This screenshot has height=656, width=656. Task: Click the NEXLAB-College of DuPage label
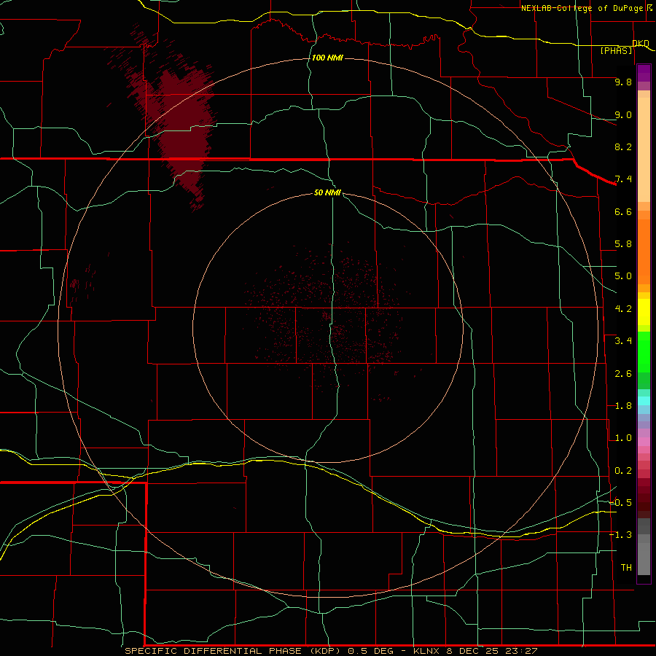[582, 8]
